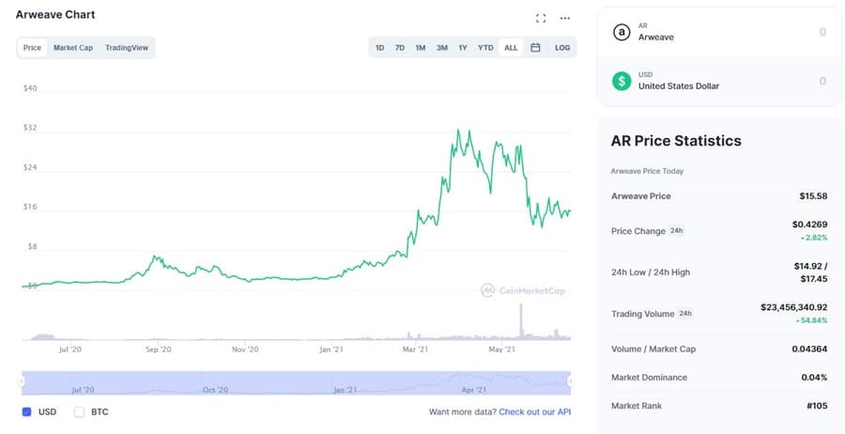Follow the 'Check out our API' link
Image resolution: width=845 pixels, height=434 pixels.
(534, 411)
